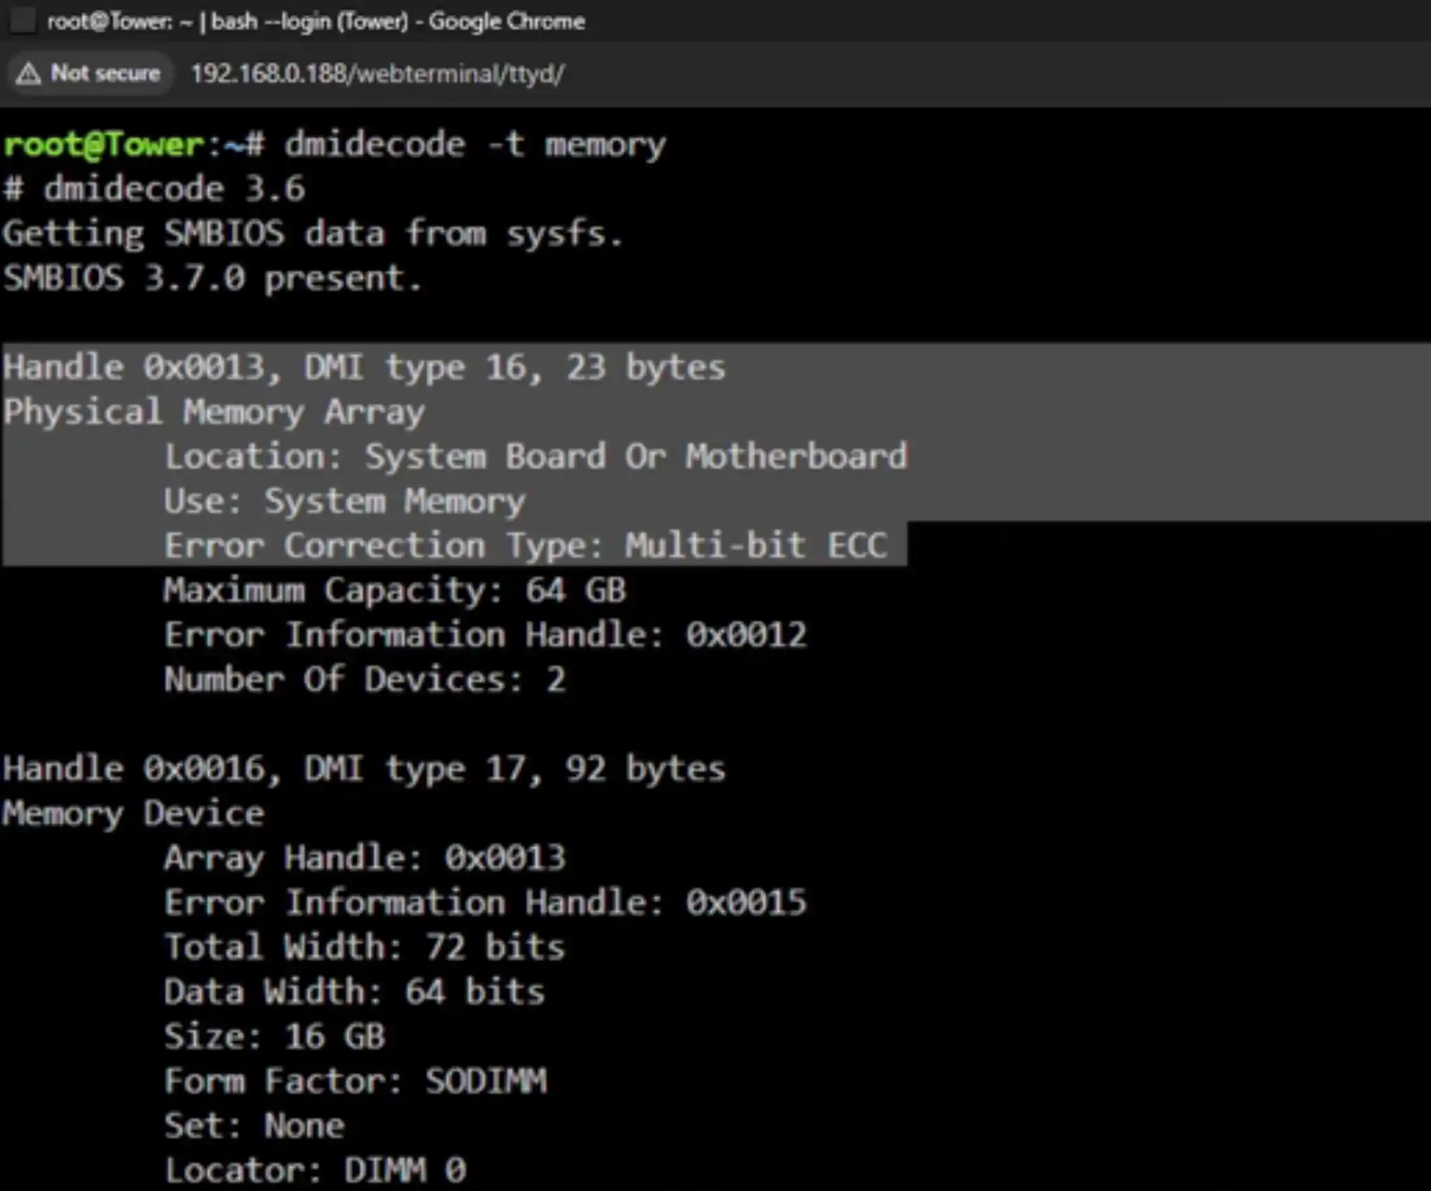The height and width of the screenshot is (1191, 1431).
Task: Click the window favicon in title bar
Action: point(23,21)
